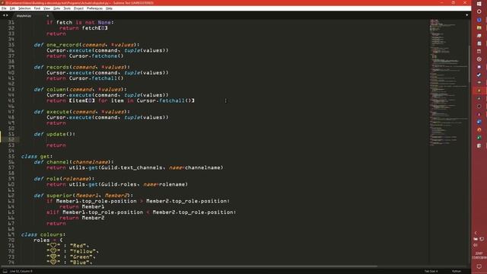
Task: Open the blue round app in taskbar
Action: pyautogui.click(x=479, y=20)
